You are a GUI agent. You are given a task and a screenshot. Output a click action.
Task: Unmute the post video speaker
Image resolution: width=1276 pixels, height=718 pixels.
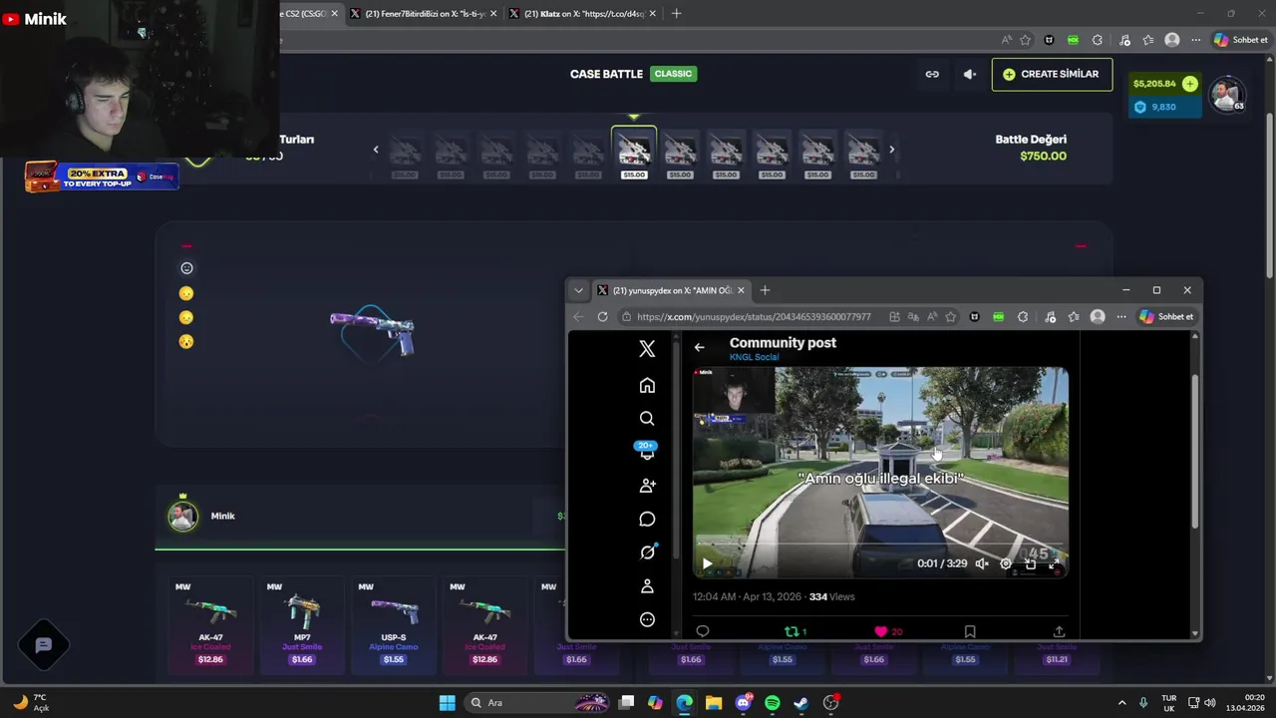click(982, 563)
